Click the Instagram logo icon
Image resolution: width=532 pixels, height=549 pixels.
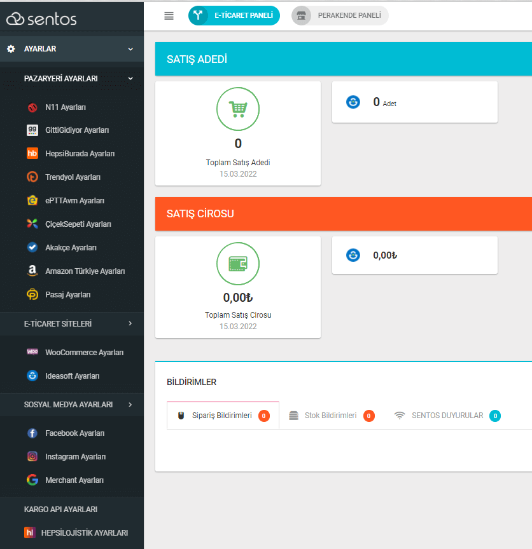pos(32,457)
